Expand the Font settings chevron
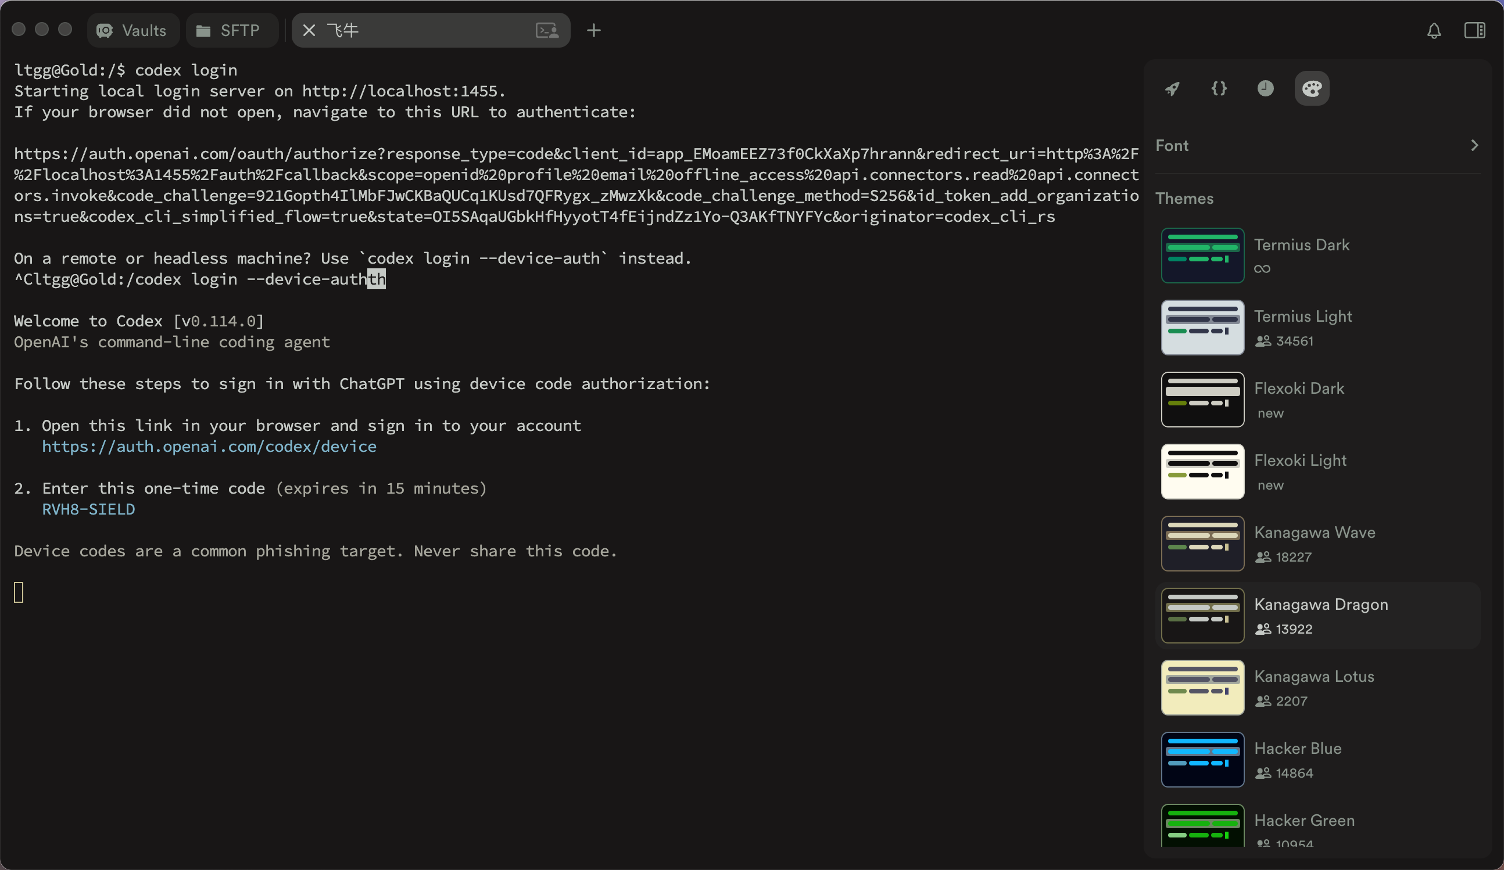1504x870 pixels. pyautogui.click(x=1474, y=146)
